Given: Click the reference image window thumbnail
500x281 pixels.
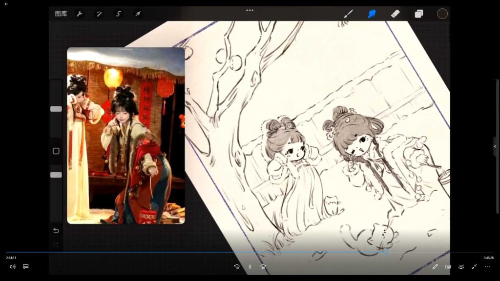Looking at the screenshot, I should [x=126, y=136].
